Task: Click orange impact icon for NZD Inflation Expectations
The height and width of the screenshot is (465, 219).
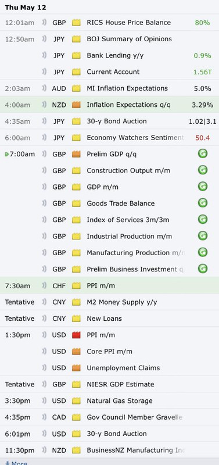Action: coord(76,105)
